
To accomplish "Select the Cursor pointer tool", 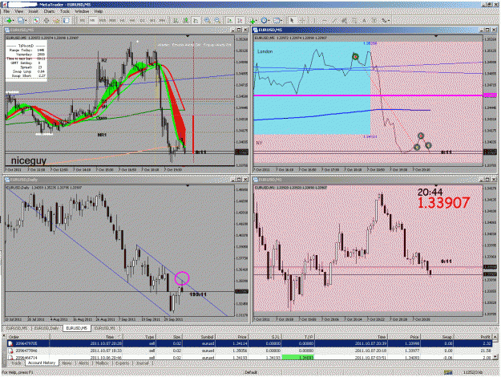I will [x=292, y=21].
